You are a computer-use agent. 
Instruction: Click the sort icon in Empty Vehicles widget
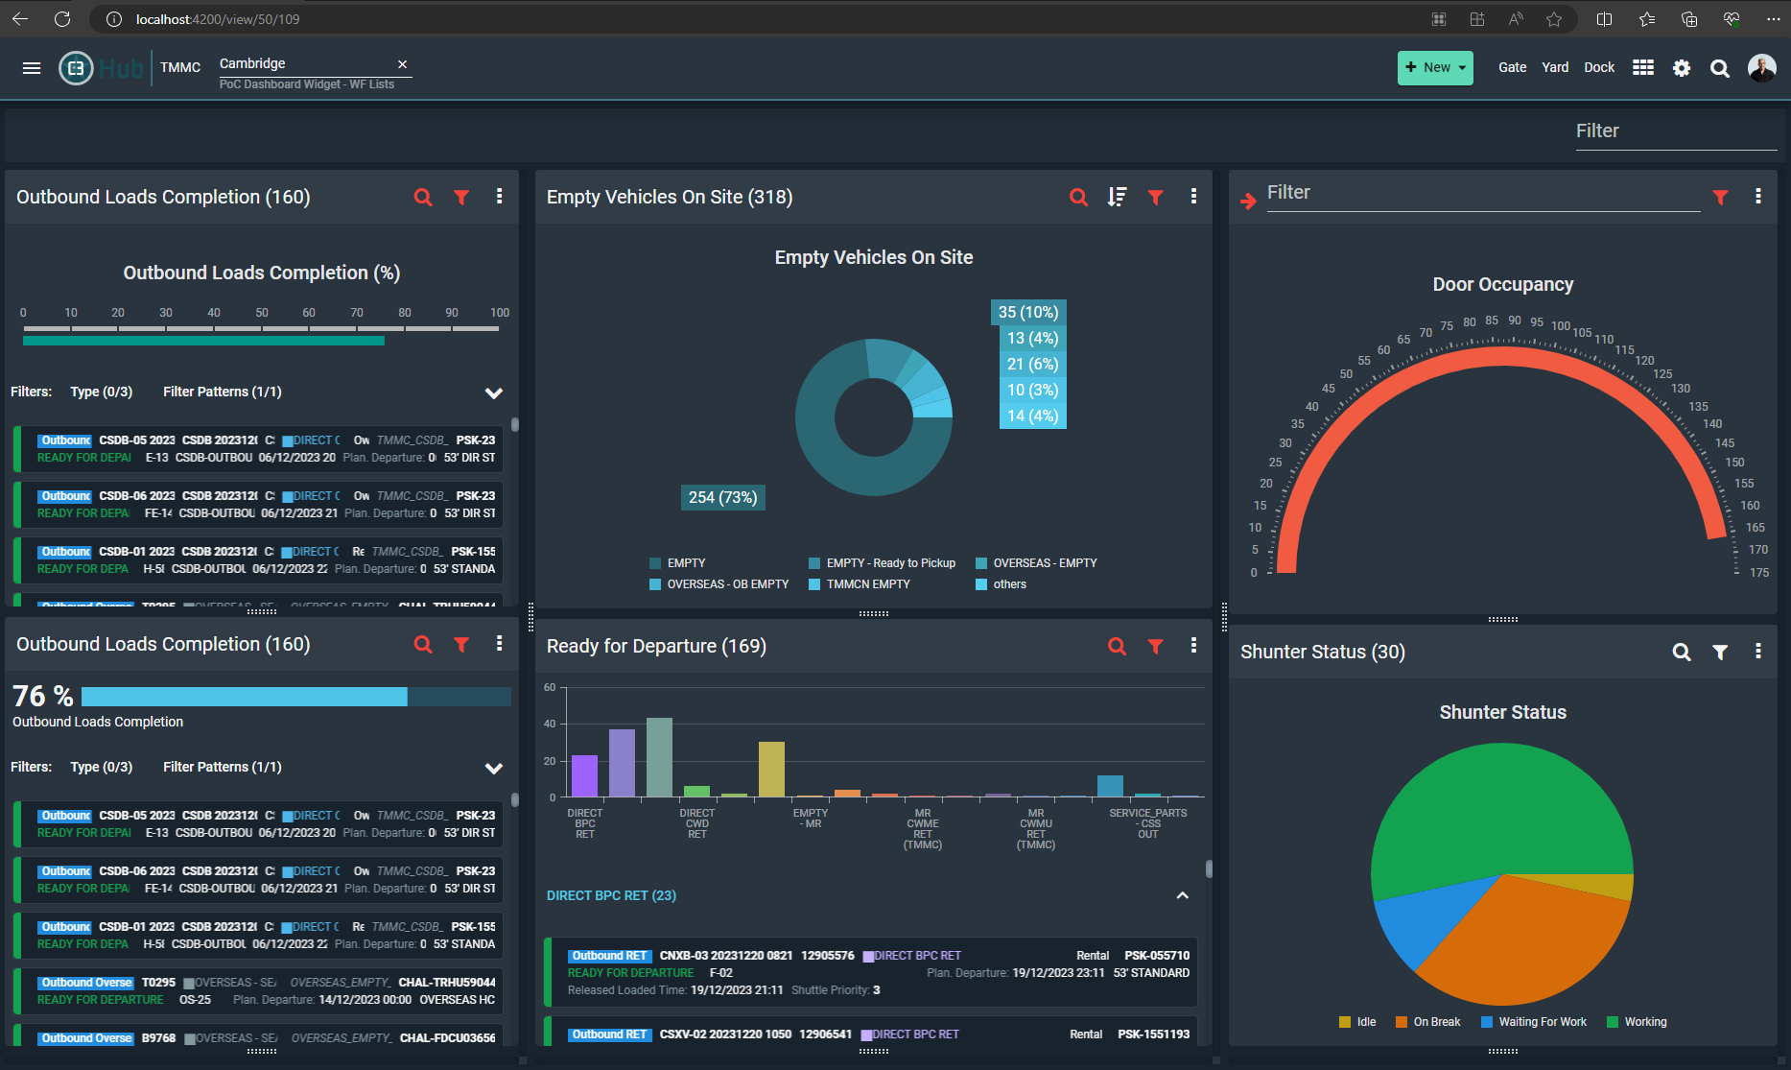point(1117,197)
